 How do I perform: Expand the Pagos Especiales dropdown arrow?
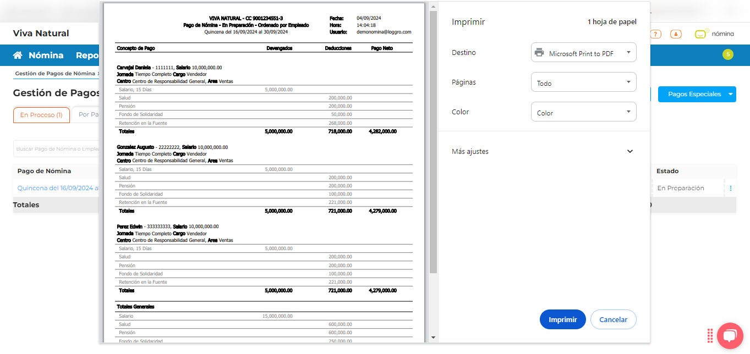click(x=731, y=94)
